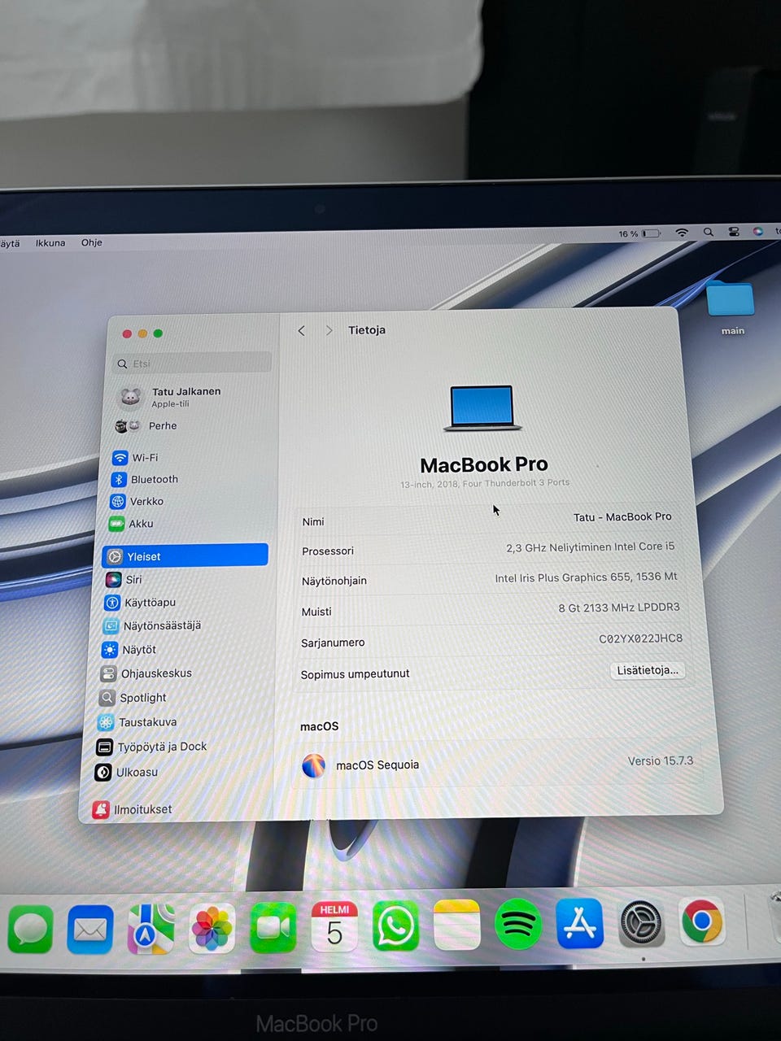The width and height of the screenshot is (781, 1041).
Task: Open Taustakuva wallpaper settings
Action: point(137,722)
